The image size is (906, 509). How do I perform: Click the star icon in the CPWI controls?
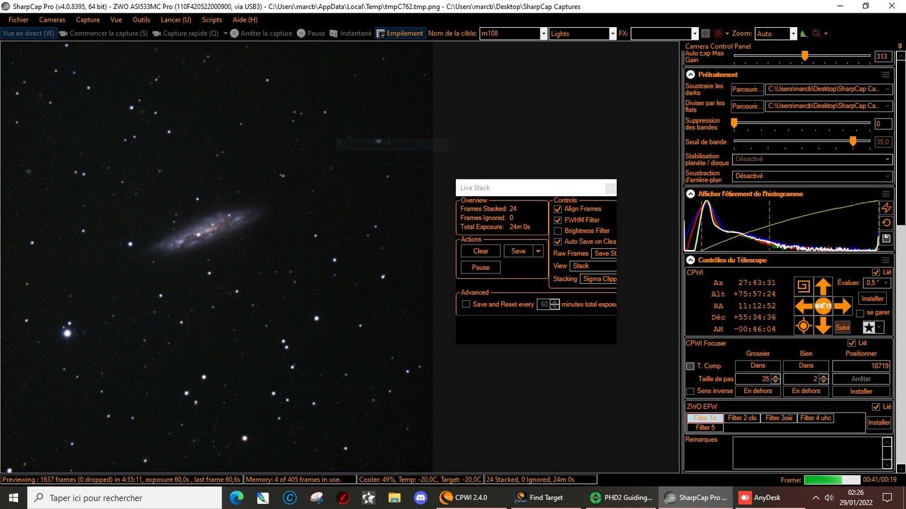click(x=869, y=327)
